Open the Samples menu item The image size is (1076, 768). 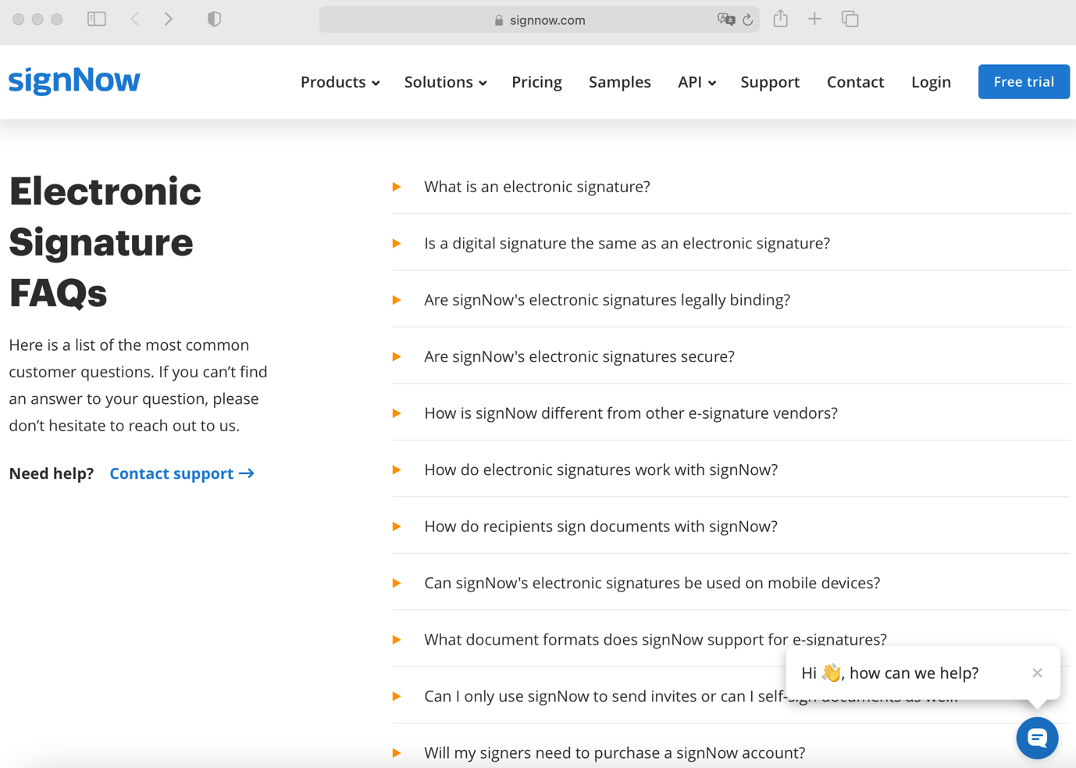(619, 82)
